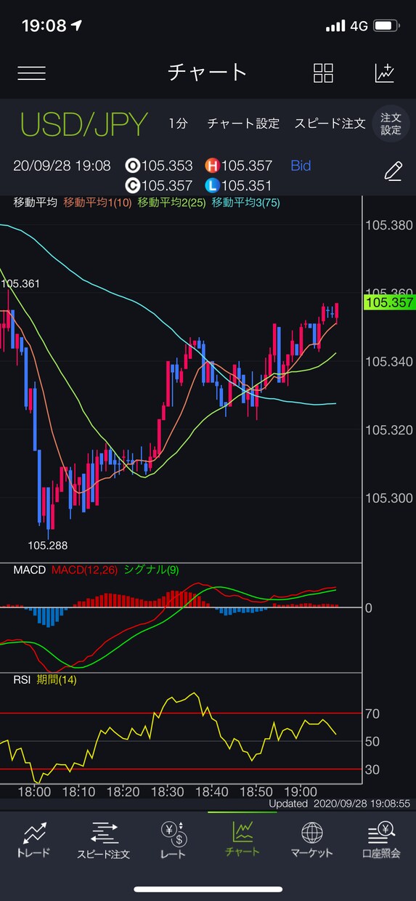This screenshot has height=901, width=416.
Task: Tap the 移動平均 indicator title
Action: coord(35,203)
